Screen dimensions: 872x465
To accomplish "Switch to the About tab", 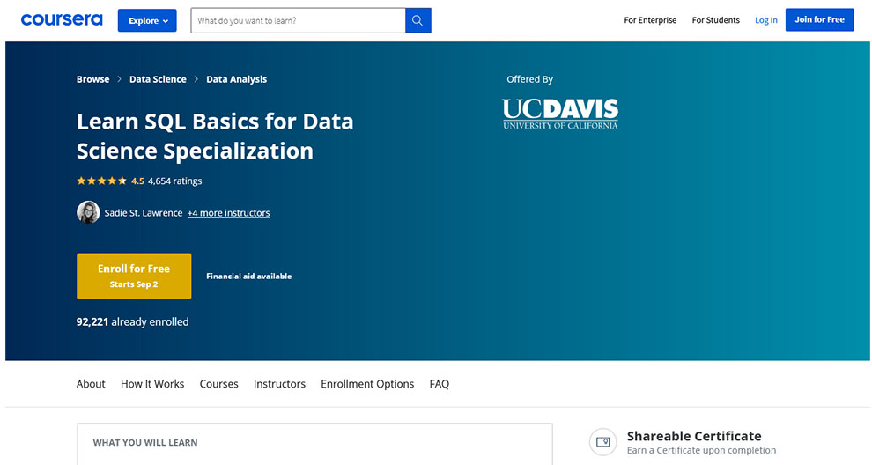I will point(91,384).
